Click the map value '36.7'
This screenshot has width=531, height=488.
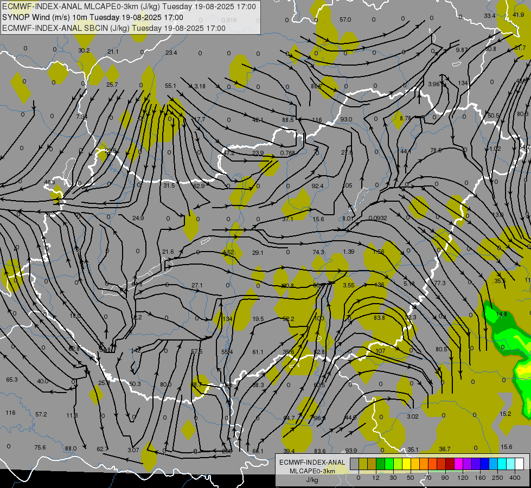(x=445, y=449)
